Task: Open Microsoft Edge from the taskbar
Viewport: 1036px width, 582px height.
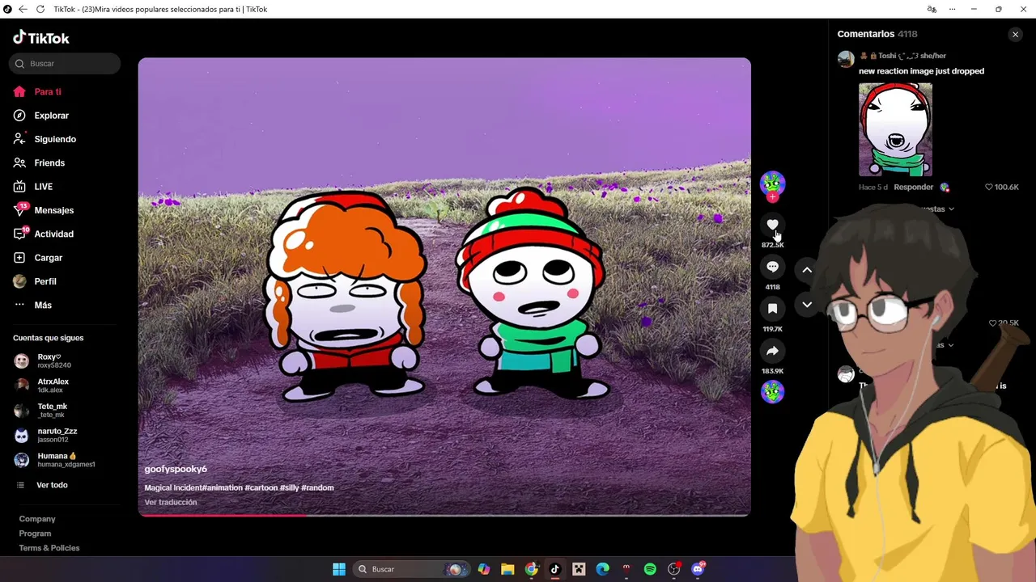Action: pos(602,569)
